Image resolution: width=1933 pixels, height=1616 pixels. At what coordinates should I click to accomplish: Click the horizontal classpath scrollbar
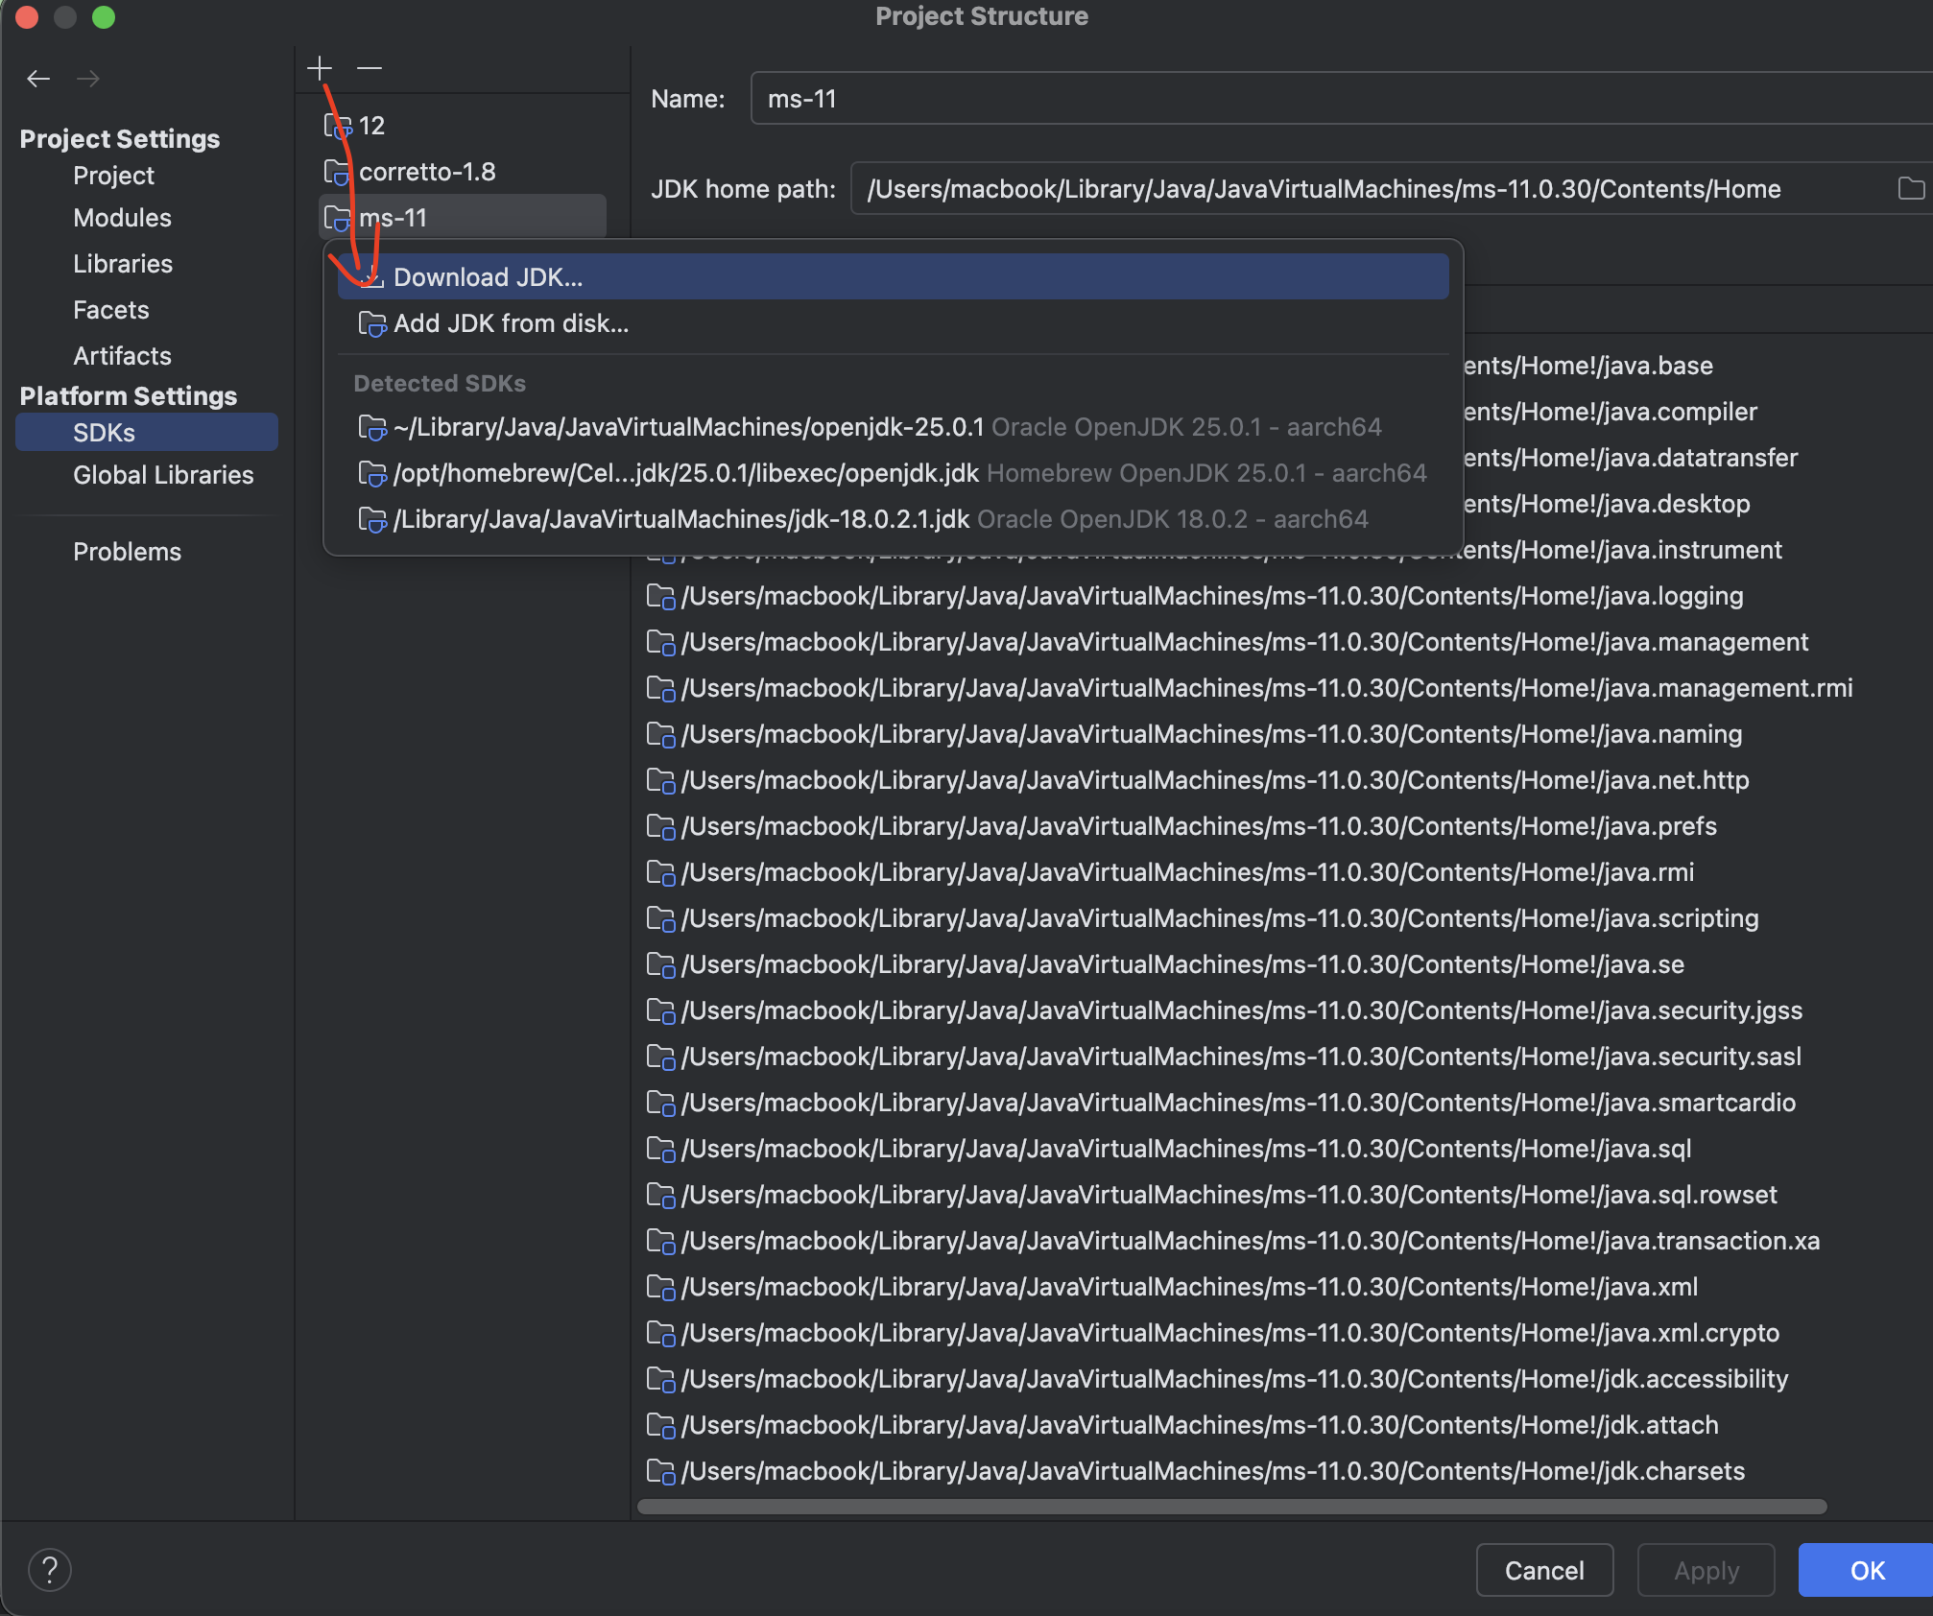click(x=1231, y=1507)
